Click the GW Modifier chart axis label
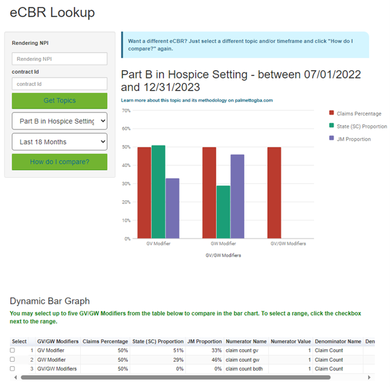This screenshot has width=390, height=388. 223,244
